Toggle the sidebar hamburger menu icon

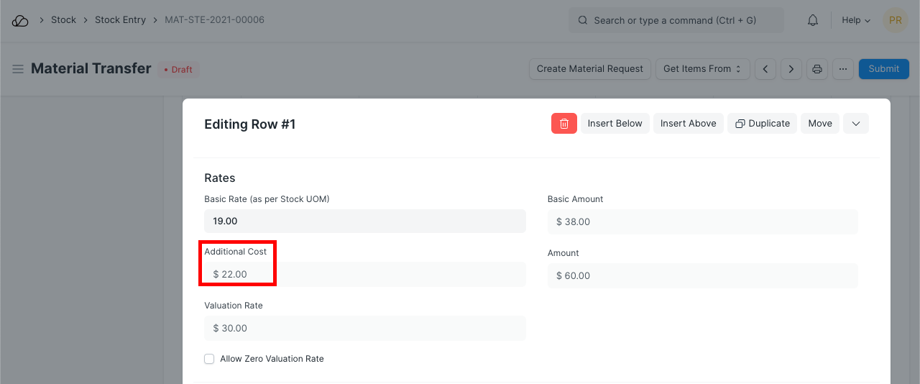point(18,69)
